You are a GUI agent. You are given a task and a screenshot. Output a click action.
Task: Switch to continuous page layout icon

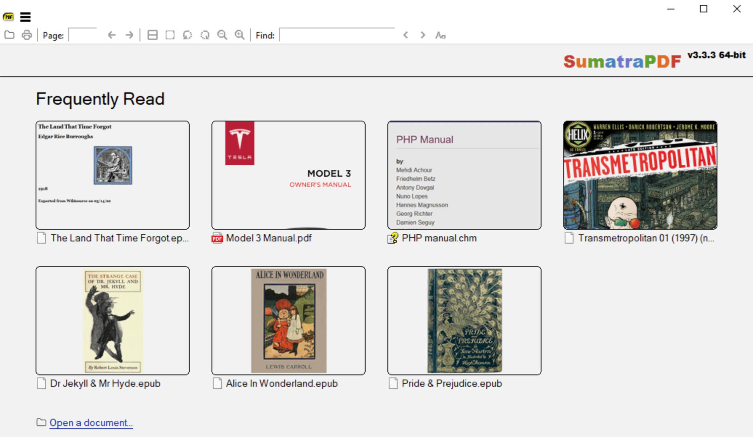click(x=153, y=35)
